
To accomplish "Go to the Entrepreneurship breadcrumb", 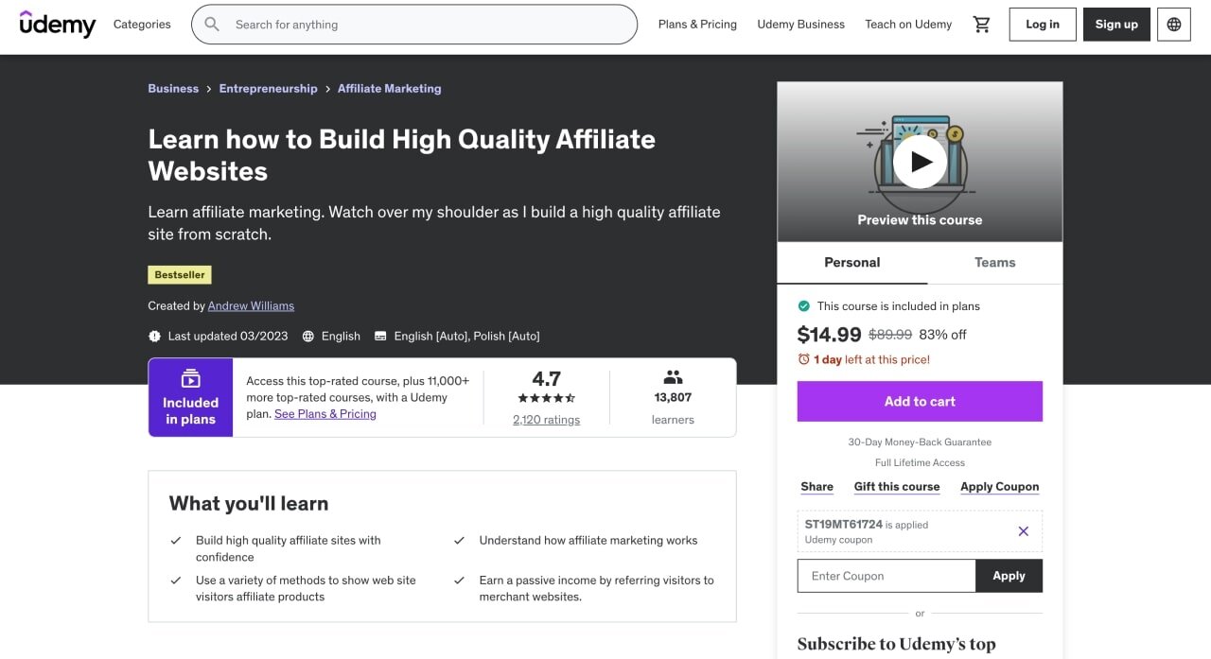I will click(x=268, y=89).
